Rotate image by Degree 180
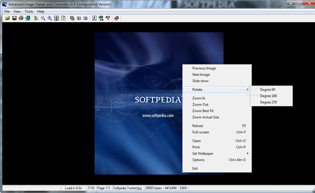 coord(271,96)
